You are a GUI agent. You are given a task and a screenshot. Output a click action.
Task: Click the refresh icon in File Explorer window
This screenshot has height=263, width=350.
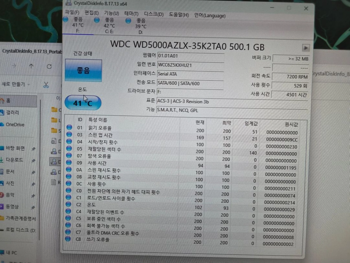click(x=49, y=66)
